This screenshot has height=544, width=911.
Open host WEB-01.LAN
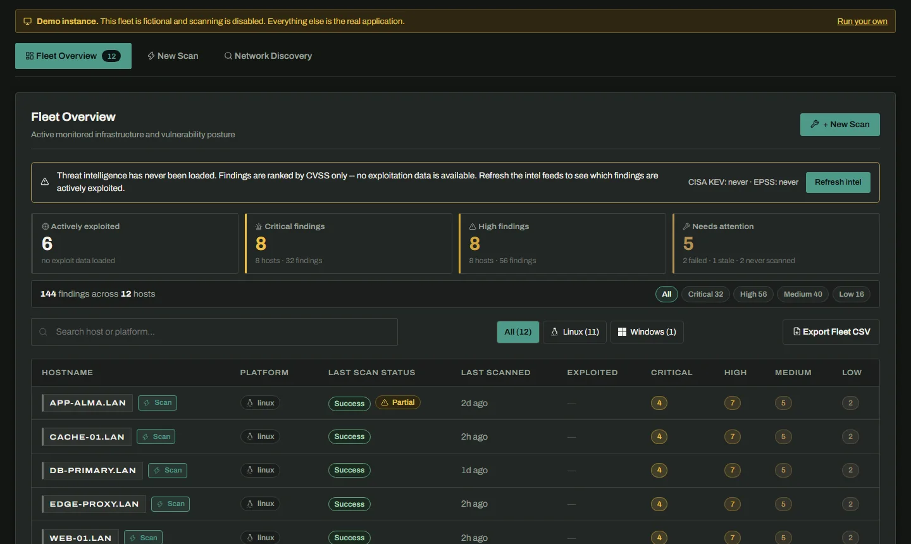click(80, 538)
